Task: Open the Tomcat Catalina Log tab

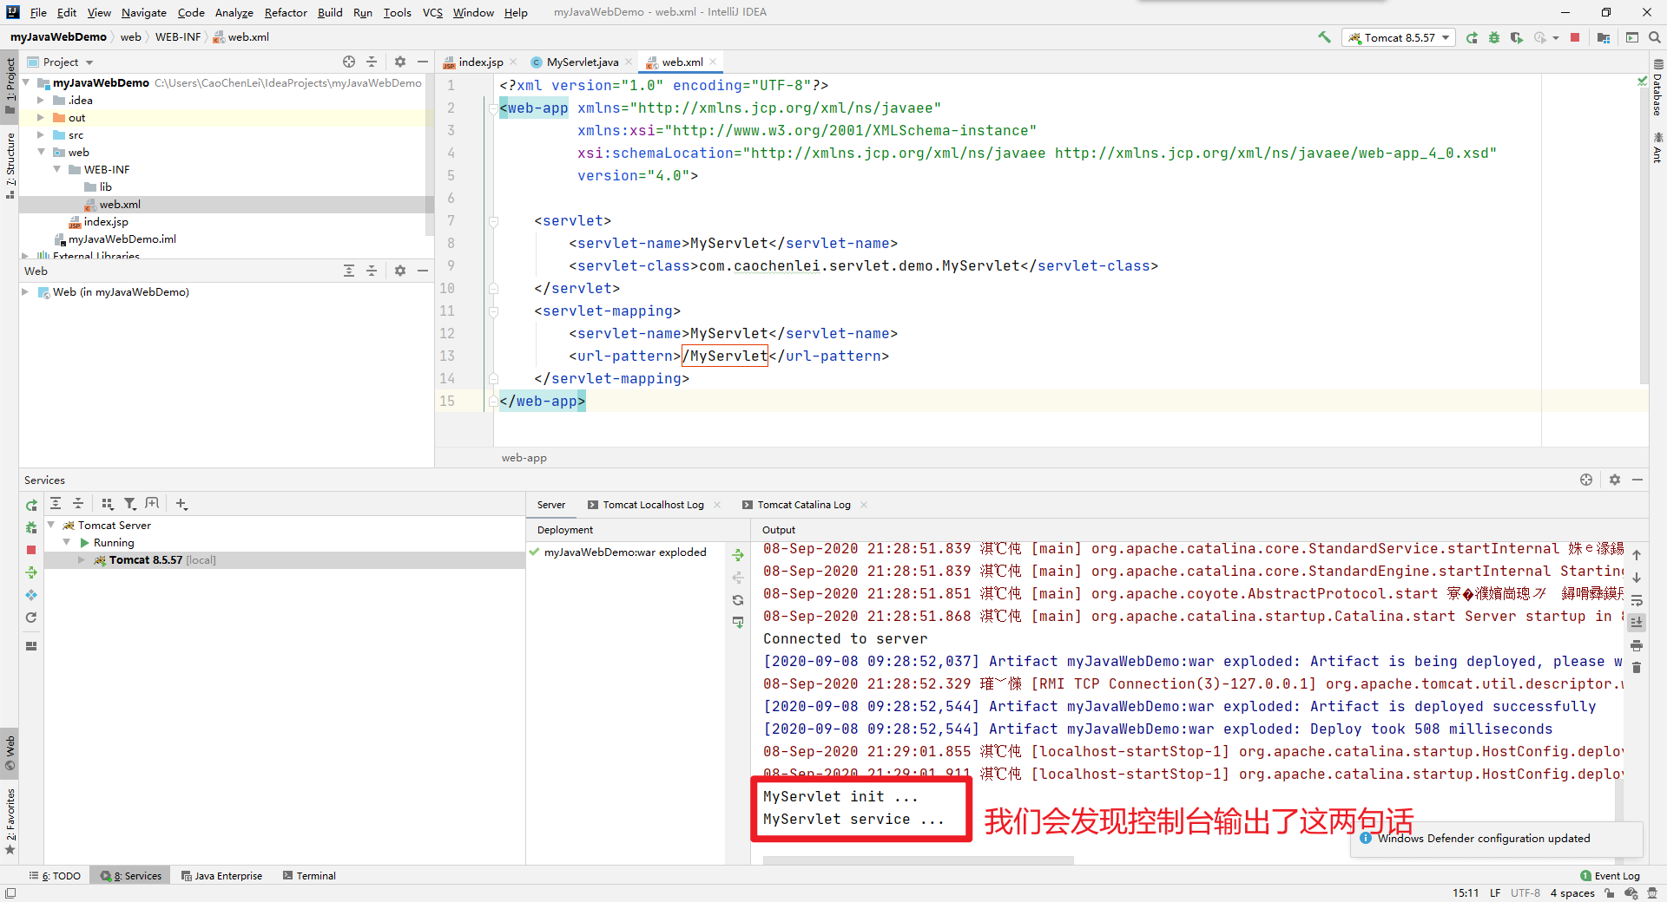Action: coord(803,505)
